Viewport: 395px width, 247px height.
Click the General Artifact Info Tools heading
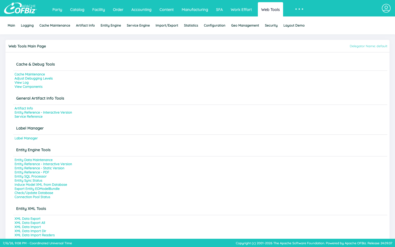click(x=40, y=98)
